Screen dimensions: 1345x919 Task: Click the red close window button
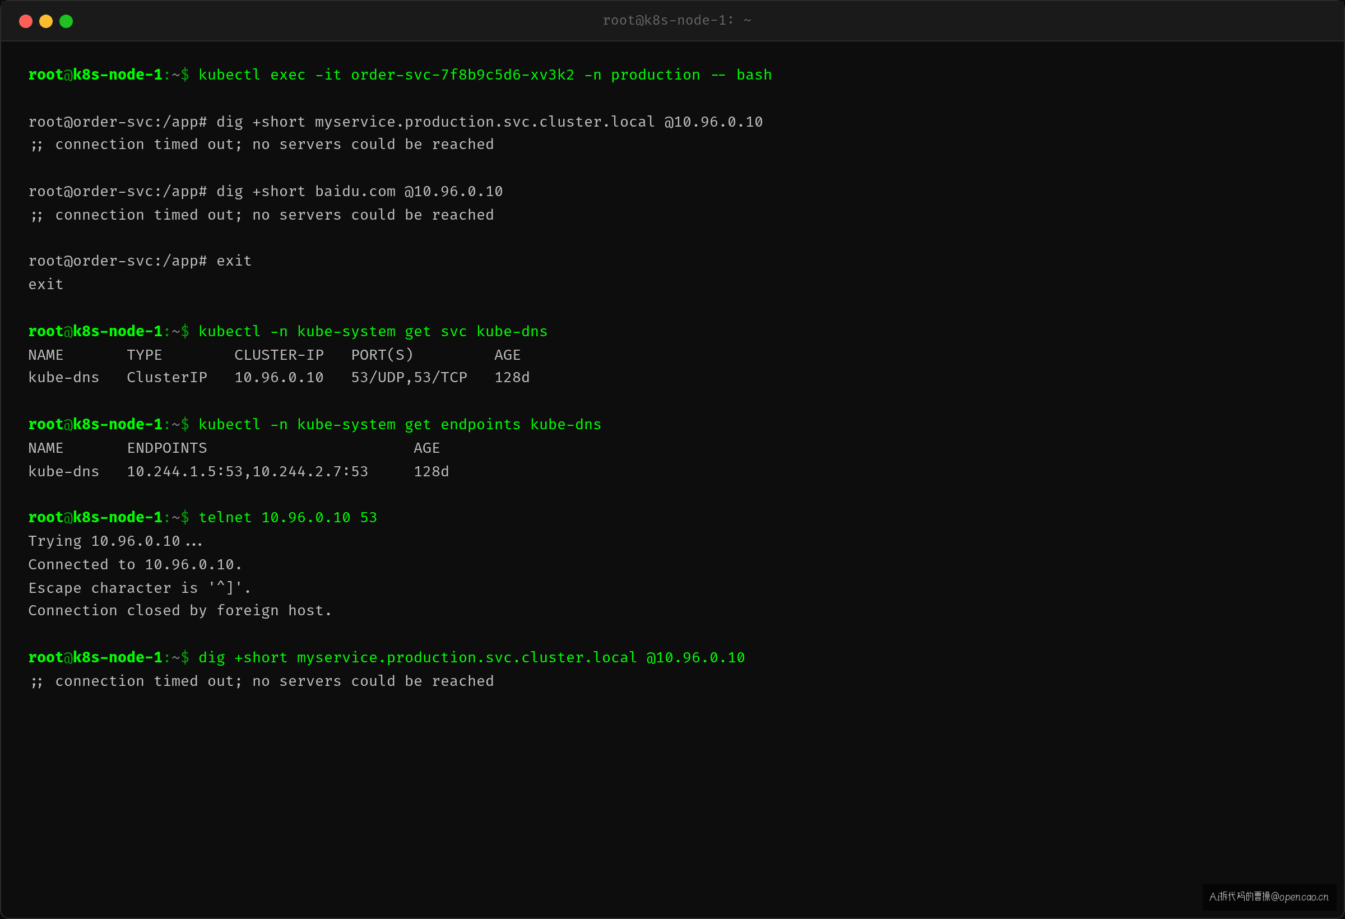tap(25, 21)
